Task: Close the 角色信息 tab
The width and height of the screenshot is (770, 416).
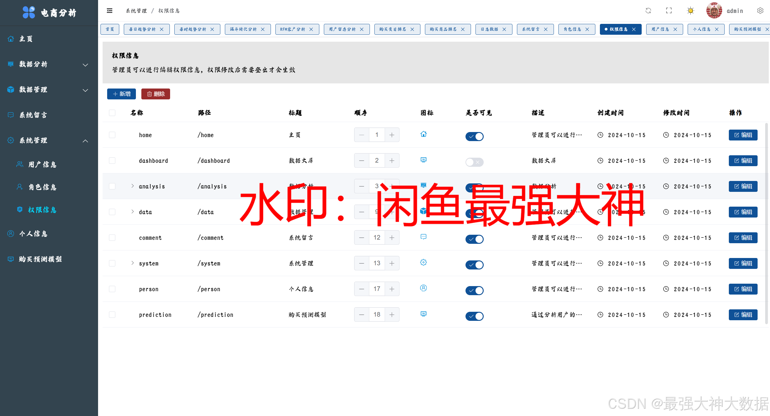Action: (587, 29)
